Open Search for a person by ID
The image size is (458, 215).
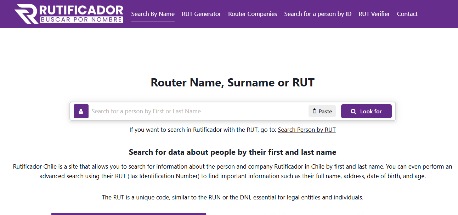point(318,14)
